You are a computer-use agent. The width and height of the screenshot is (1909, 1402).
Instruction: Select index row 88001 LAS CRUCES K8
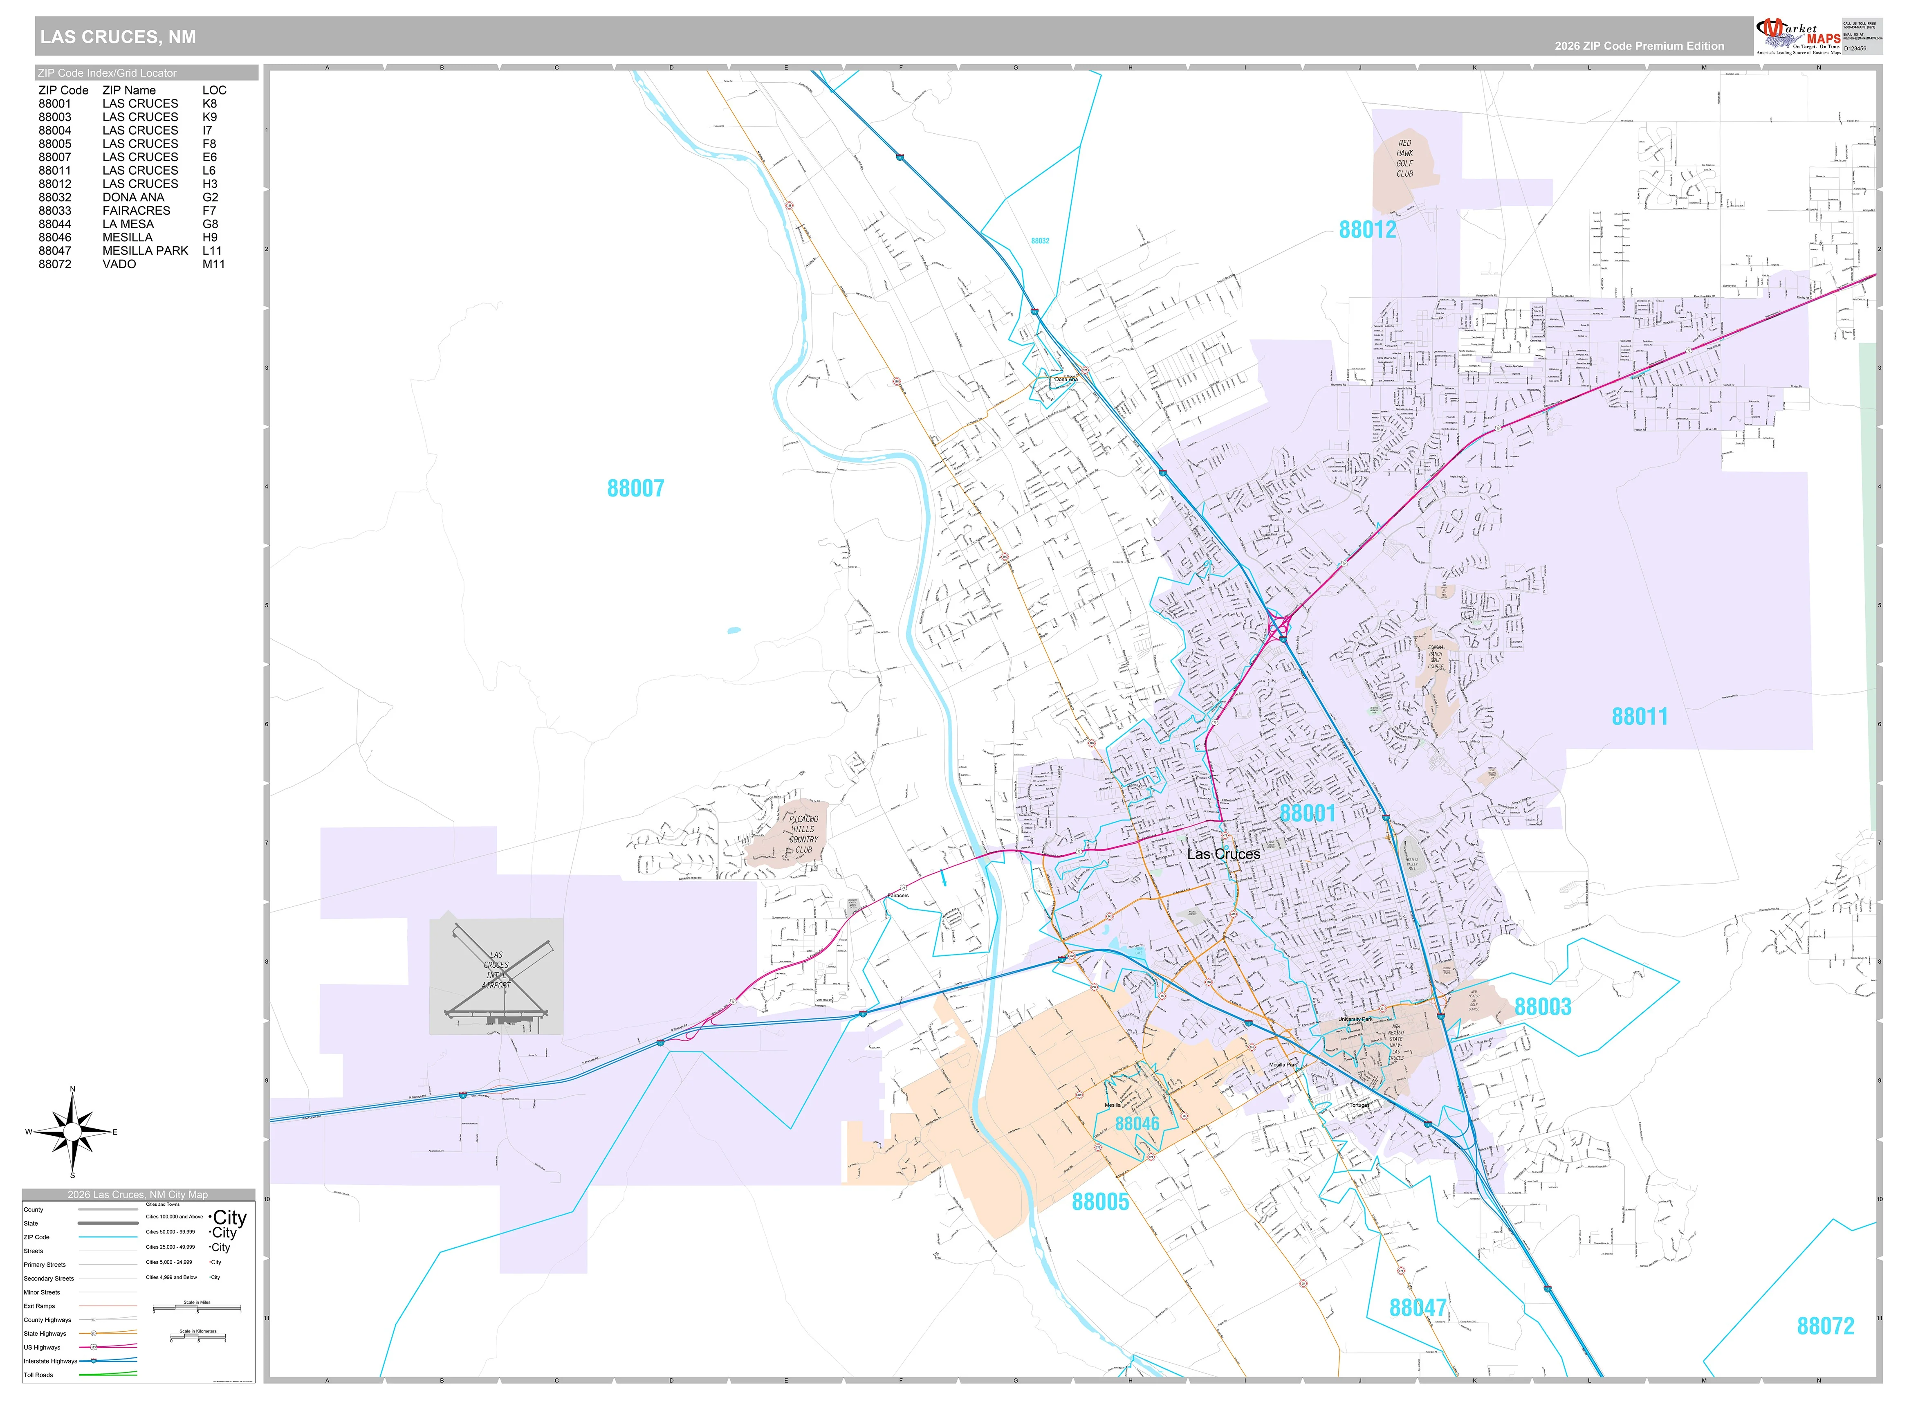coord(132,103)
